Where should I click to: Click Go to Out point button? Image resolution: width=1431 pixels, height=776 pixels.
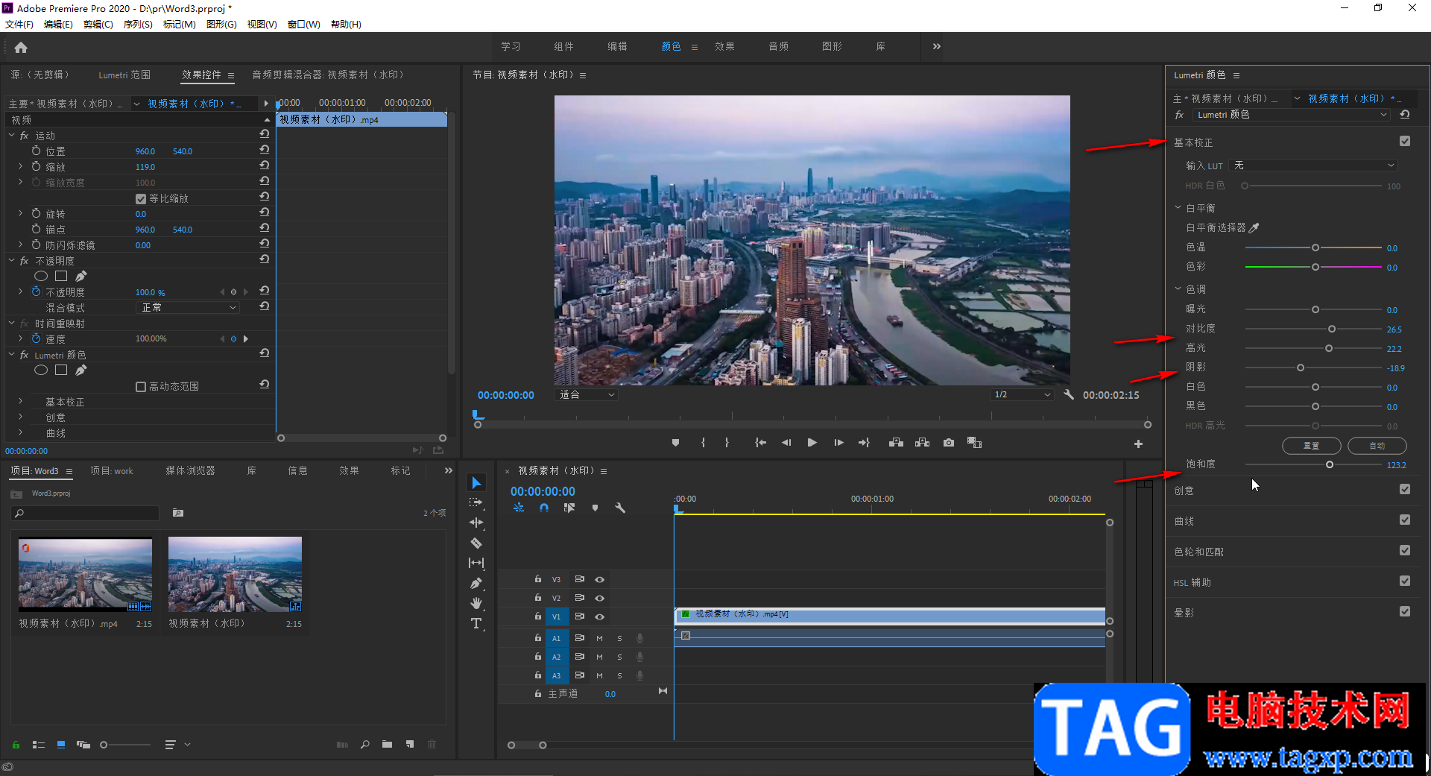coord(864,443)
